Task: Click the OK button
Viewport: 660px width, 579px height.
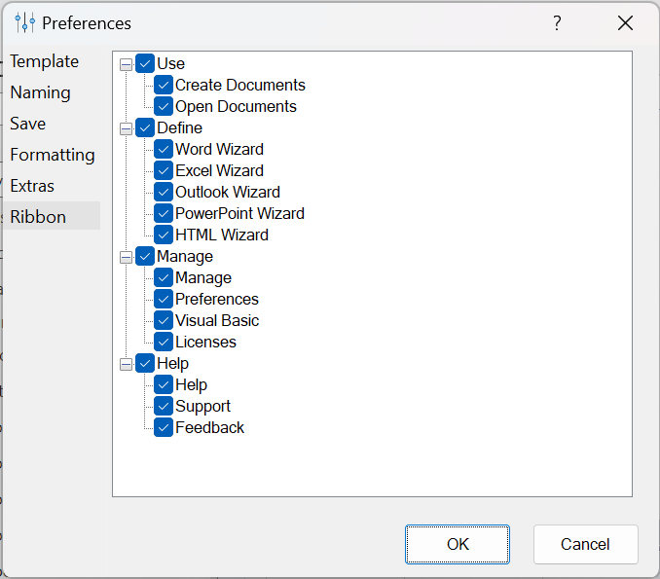Action: click(x=458, y=544)
